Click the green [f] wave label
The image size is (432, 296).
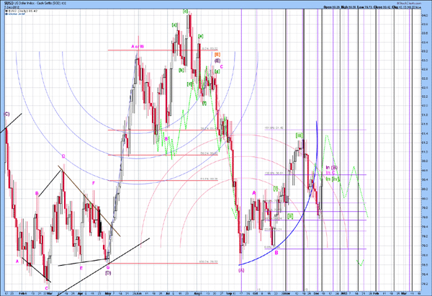[204, 104]
